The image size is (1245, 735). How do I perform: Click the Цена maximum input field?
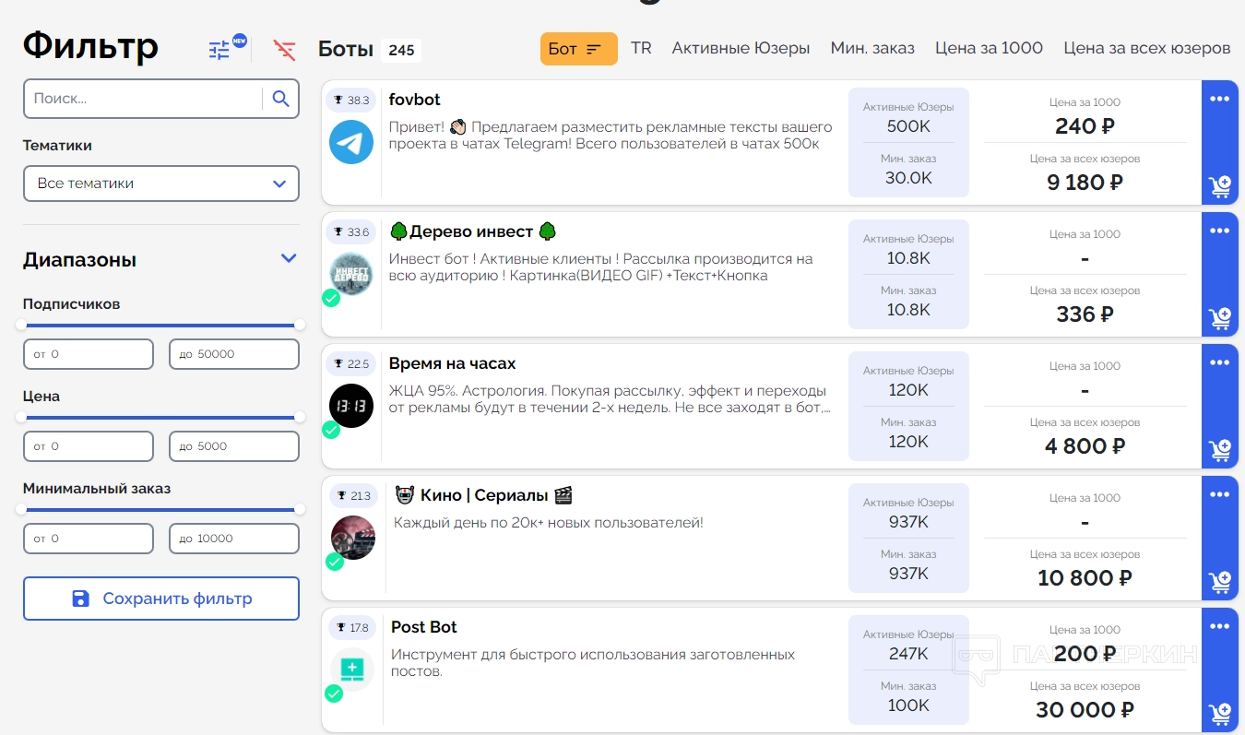coord(234,446)
